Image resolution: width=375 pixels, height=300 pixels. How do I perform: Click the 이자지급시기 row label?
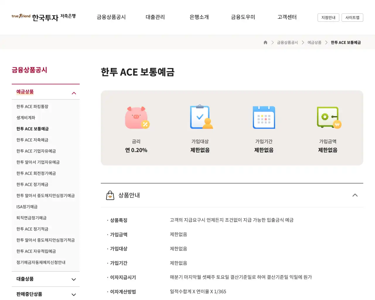[123, 277]
